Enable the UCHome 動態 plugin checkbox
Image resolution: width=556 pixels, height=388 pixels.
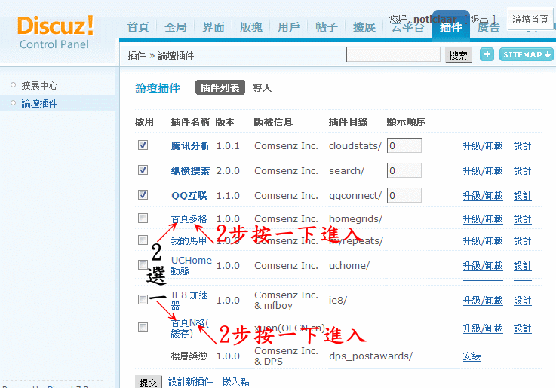(x=143, y=264)
